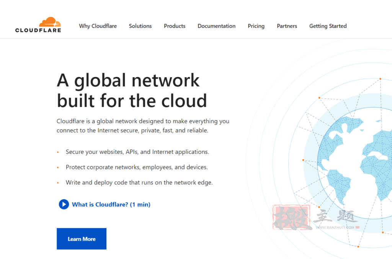The image size is (392, 259).
Task: Click the heading A global network built for the cloud
Action: coord(132,90)
